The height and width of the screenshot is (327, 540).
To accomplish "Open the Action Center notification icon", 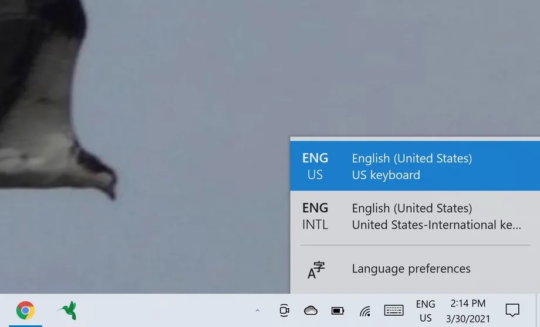I will pos(512,311).
